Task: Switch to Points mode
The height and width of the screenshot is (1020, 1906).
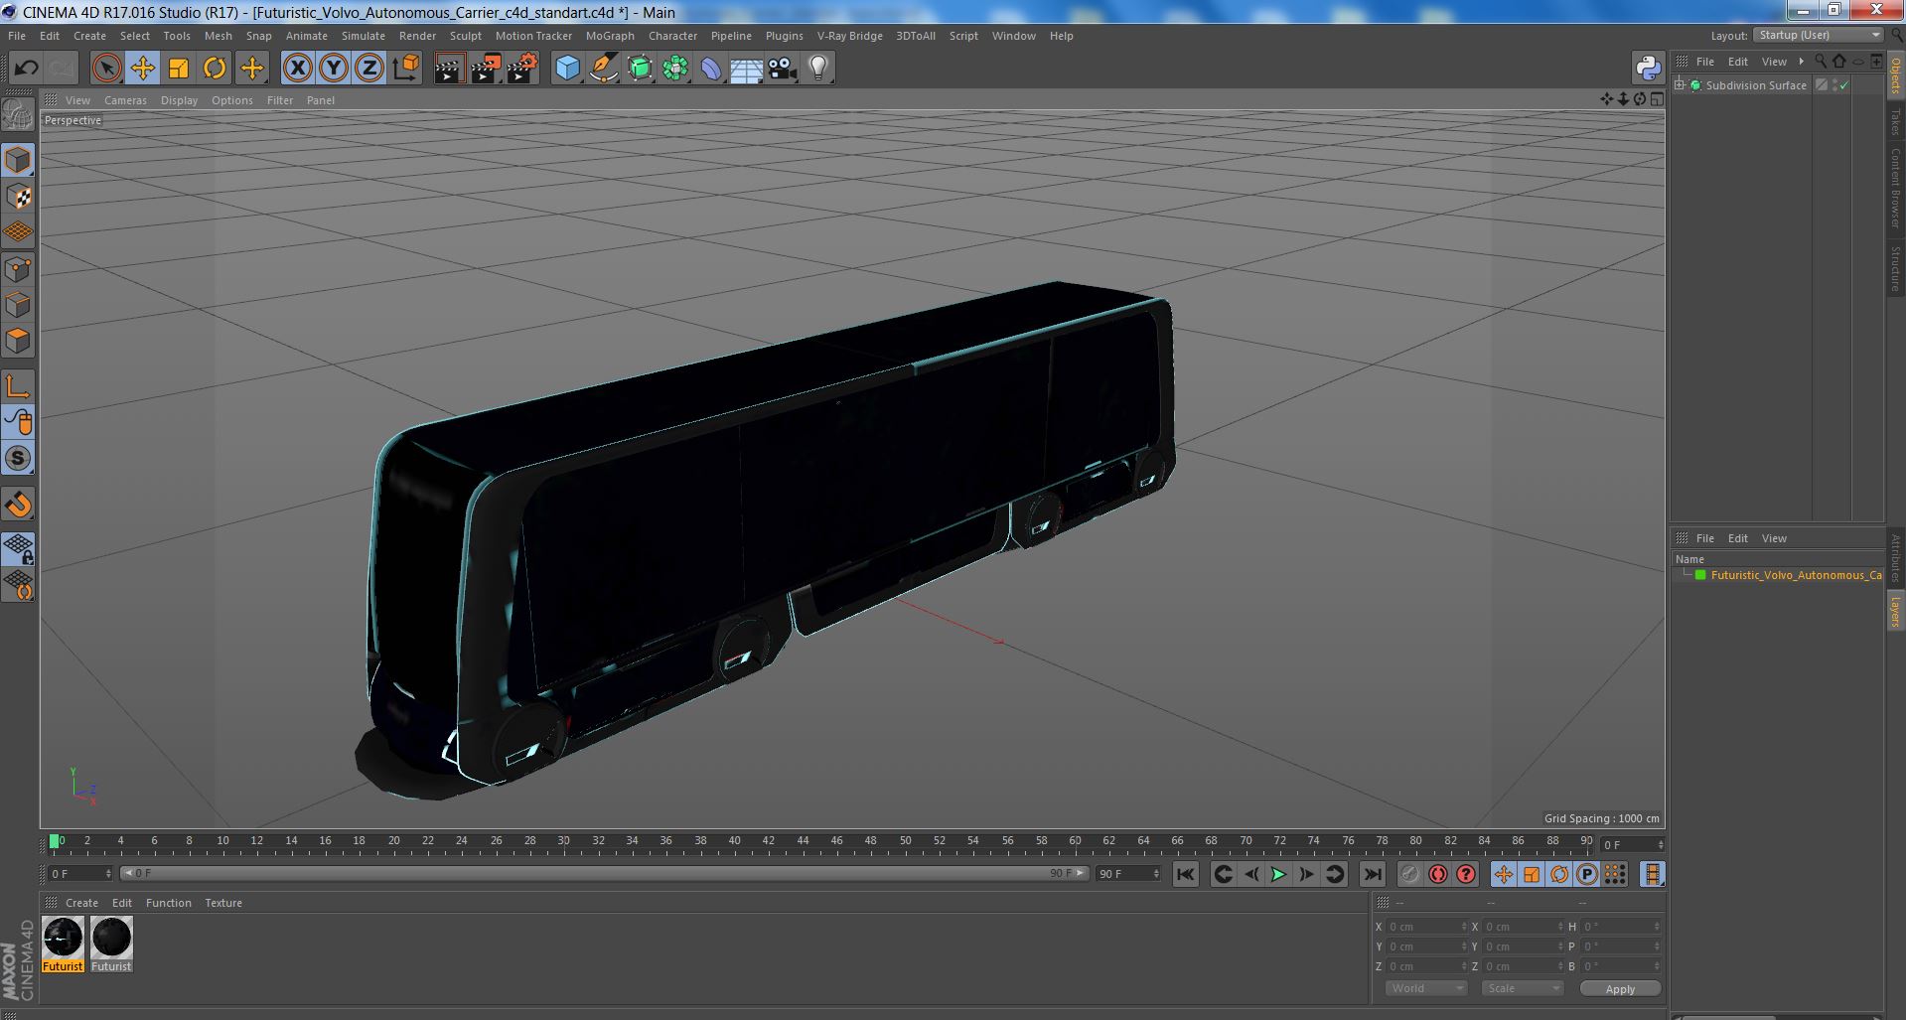Action: tap(18, 269)
